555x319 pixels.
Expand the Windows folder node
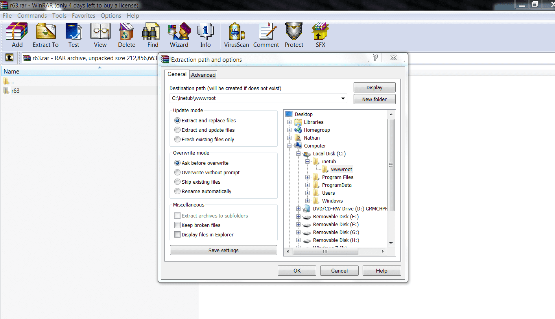308,201
